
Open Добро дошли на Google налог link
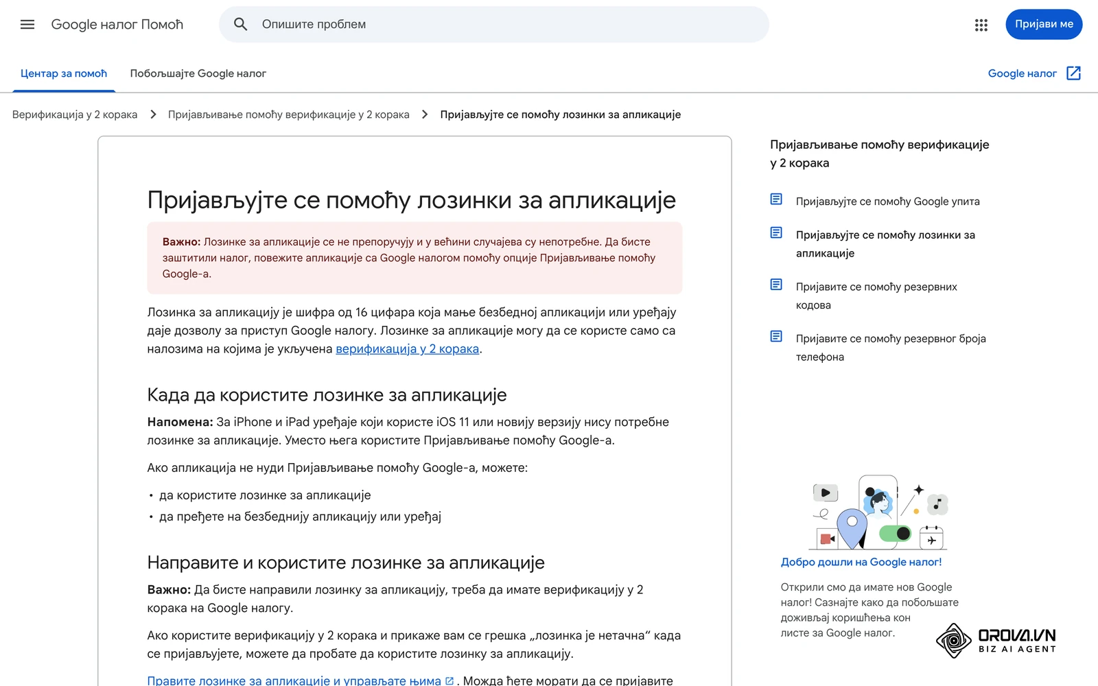[x=861, y=563]
